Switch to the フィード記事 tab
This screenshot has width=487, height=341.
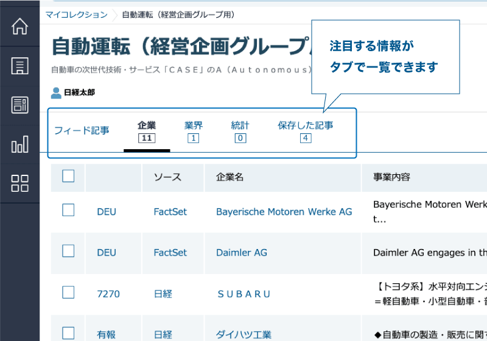coord(82,130)
